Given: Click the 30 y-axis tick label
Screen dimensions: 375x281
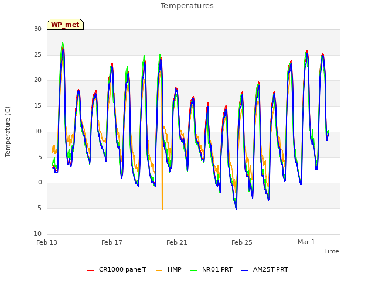Looking at the screenshot, I should pyautogui.click(x=37, y=29).
